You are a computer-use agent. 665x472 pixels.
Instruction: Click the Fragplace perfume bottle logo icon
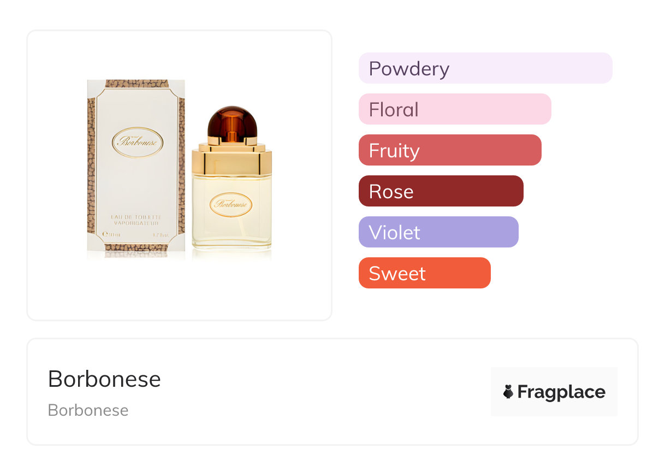(x=508, y=392)
